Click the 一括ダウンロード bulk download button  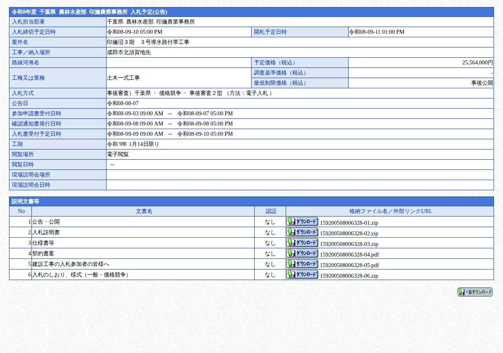tap(475, 292)
